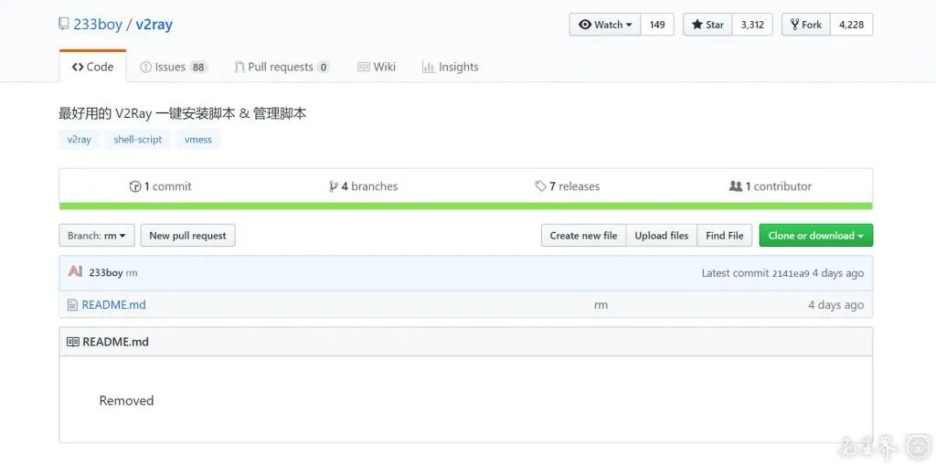View the 4 branches link
Image resolution: width=936 pixels, height=466 pixels.
pyautogui.click(x=363, y=186)
